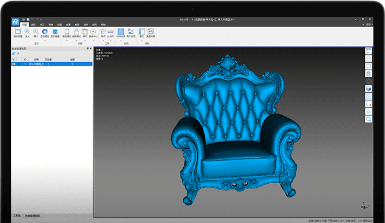Open the options dropdown at top right
385x223 pixels.
[369, 24]
